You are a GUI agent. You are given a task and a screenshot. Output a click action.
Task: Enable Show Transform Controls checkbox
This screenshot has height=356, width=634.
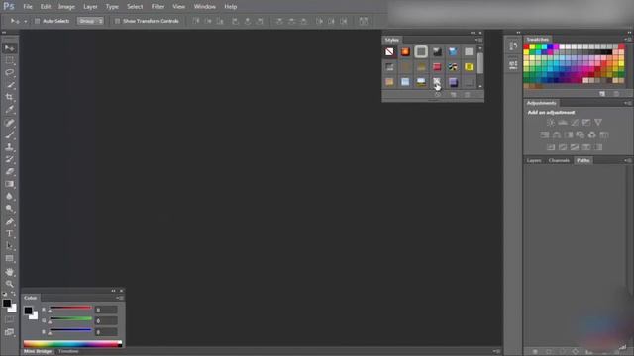(117, 21)
